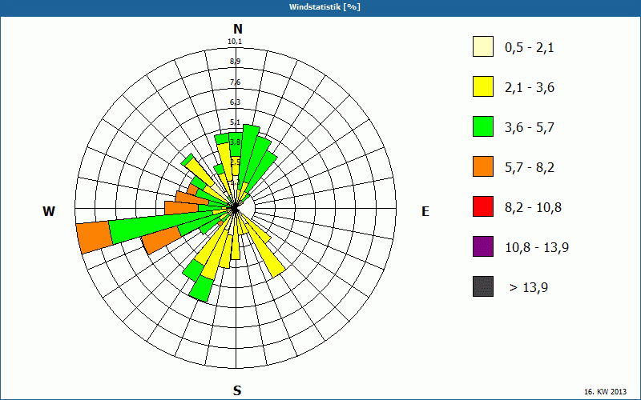This screenshot has height=400, width=641.
Task: Click the S compass label
Action: (x=237, y=390)
